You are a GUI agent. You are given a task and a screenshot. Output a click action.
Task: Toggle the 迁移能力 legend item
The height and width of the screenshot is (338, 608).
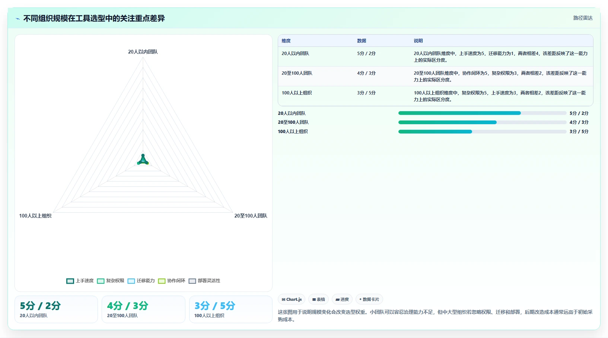pos(141,281)
